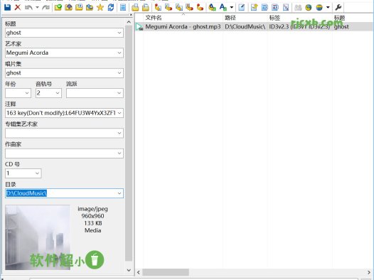Click the file list horizontal scrollbar thumb
Viewport: 374px width, 280px height.
pyautogui.click(x=166, y=272)
